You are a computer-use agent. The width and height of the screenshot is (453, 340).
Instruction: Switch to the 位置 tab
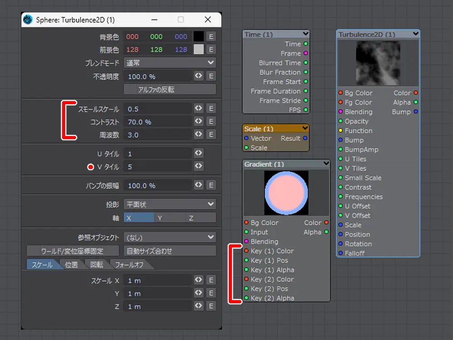point(71,265)
